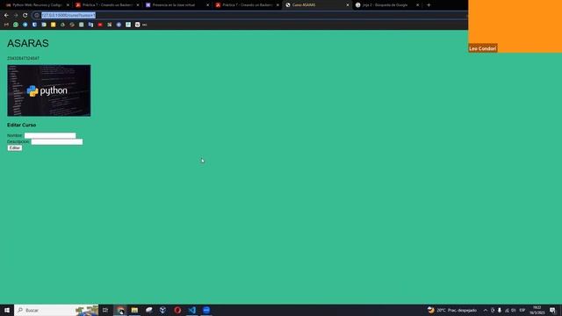Reload the page with the refresh icon
The image size is (562, 316).
click(25, 16)
